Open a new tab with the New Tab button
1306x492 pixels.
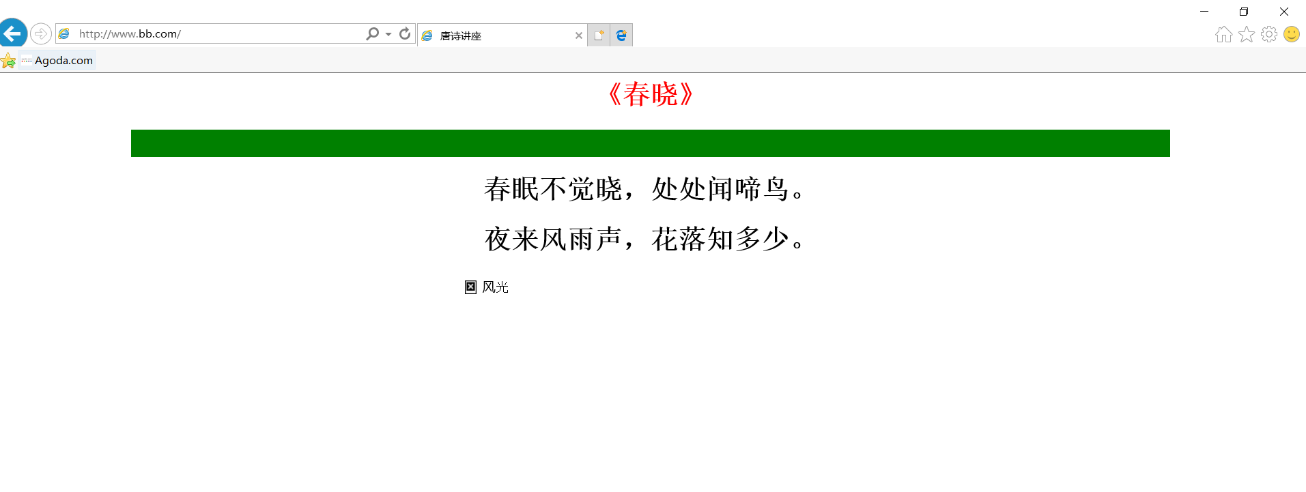pyautogui.click(x=599, y=35)
